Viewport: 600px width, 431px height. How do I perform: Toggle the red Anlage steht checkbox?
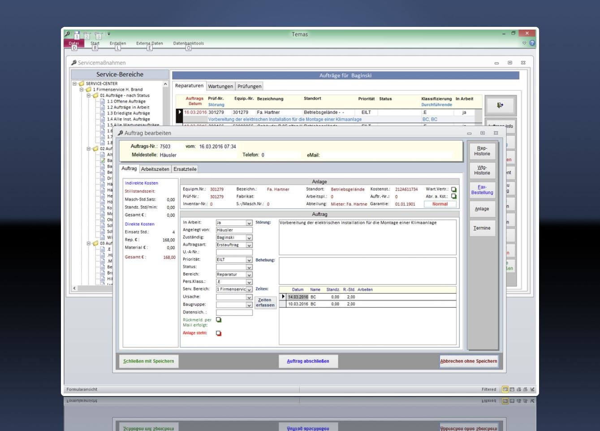219,333
